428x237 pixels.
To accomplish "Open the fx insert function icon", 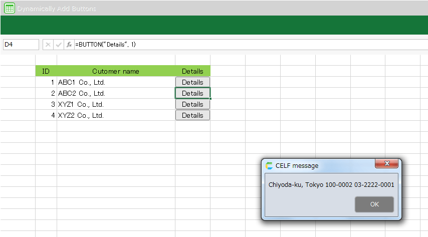I will tap(69, 45).
